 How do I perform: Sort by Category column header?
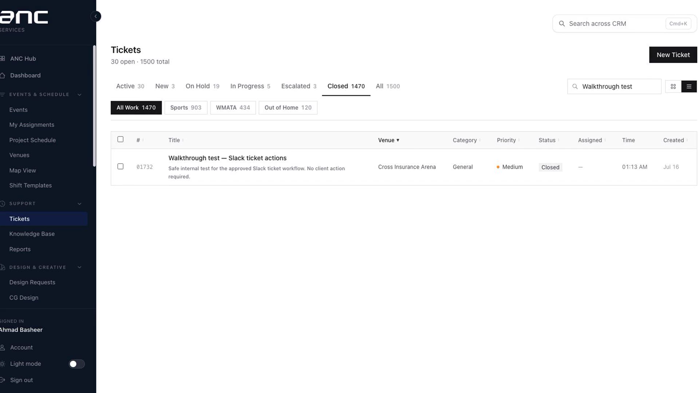466,140
